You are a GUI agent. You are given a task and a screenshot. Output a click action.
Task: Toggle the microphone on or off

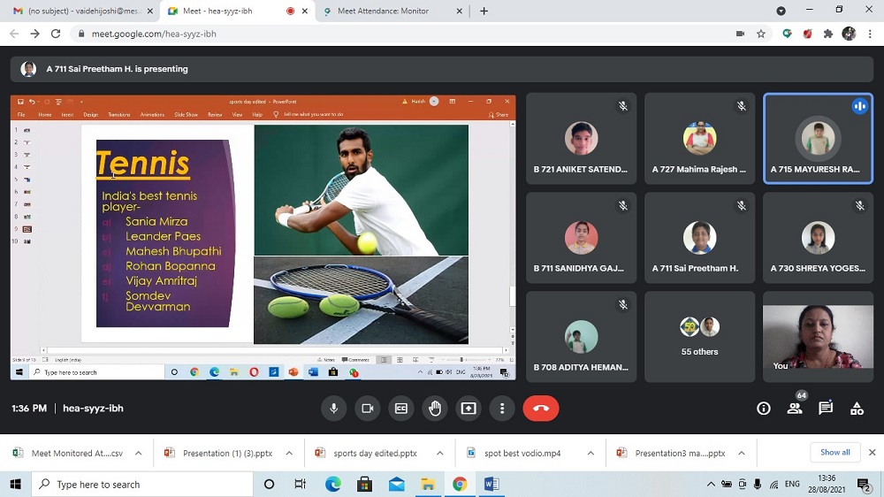(334, 409)
